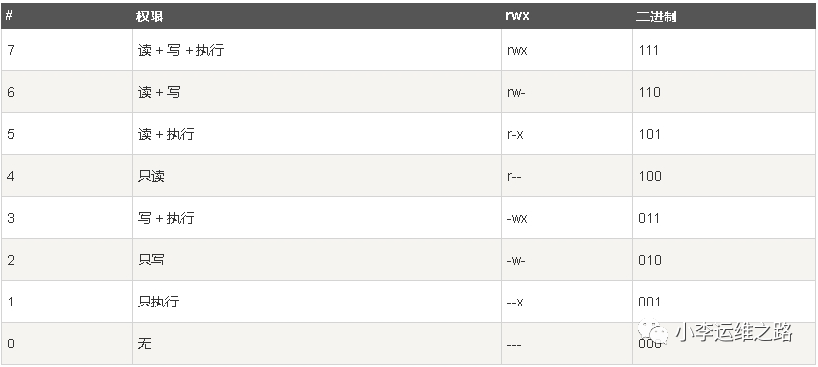The width and height of the screenshot is (818, 367).
Task: Click the 只读 permission cell
Action: click(317, 176)
